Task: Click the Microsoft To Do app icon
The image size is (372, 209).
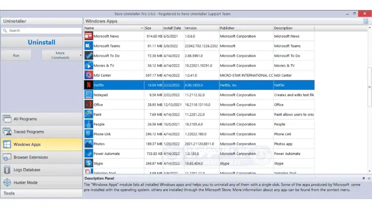Action: 89,55
